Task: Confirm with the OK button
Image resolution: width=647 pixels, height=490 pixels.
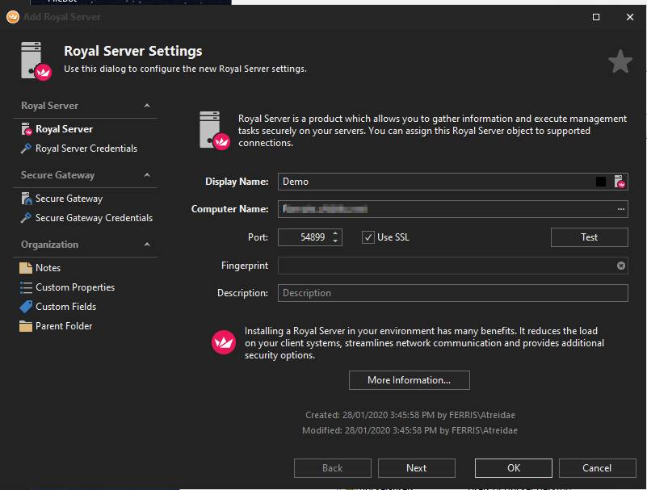Action: pos(513,468)
